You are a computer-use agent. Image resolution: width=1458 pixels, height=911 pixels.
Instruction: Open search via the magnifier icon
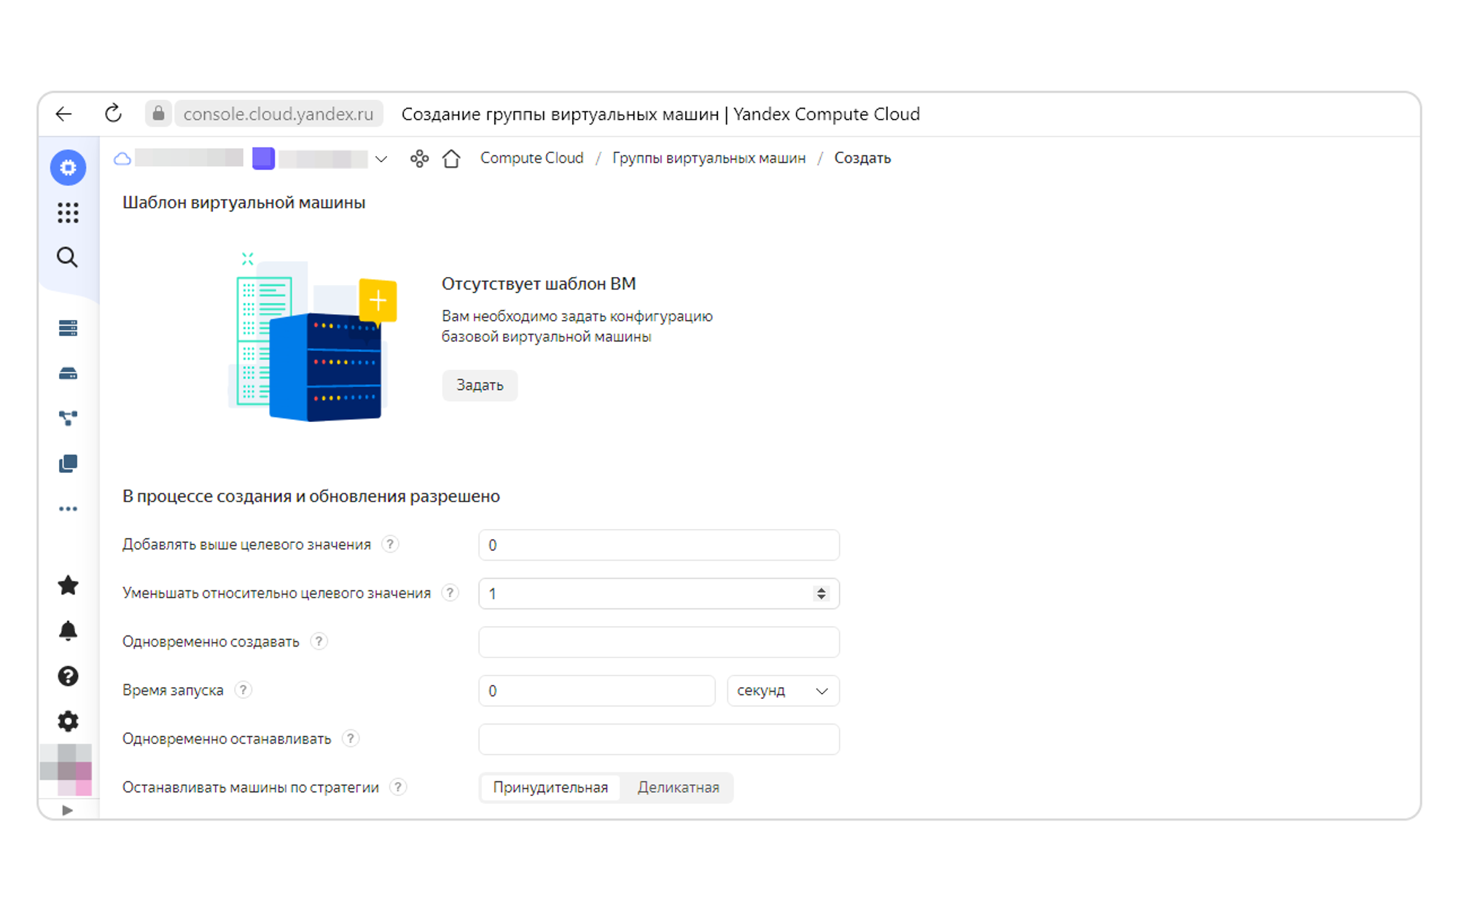pos(68,257)
